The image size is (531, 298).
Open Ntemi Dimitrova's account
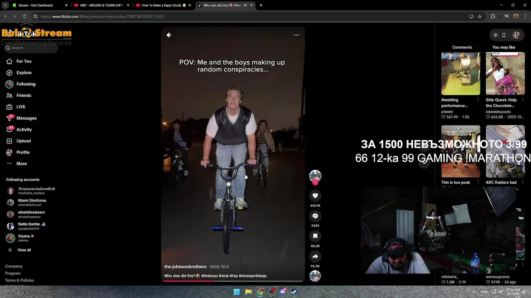tap(27, 203)
